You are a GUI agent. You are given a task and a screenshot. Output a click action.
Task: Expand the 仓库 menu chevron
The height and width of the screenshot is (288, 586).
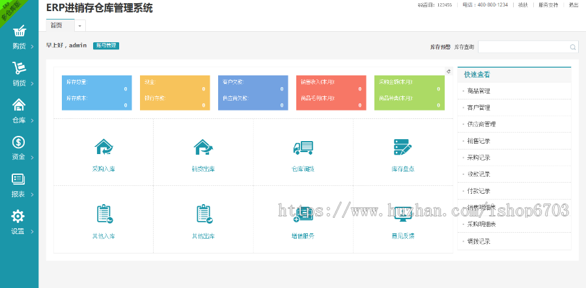click(32, 120)
